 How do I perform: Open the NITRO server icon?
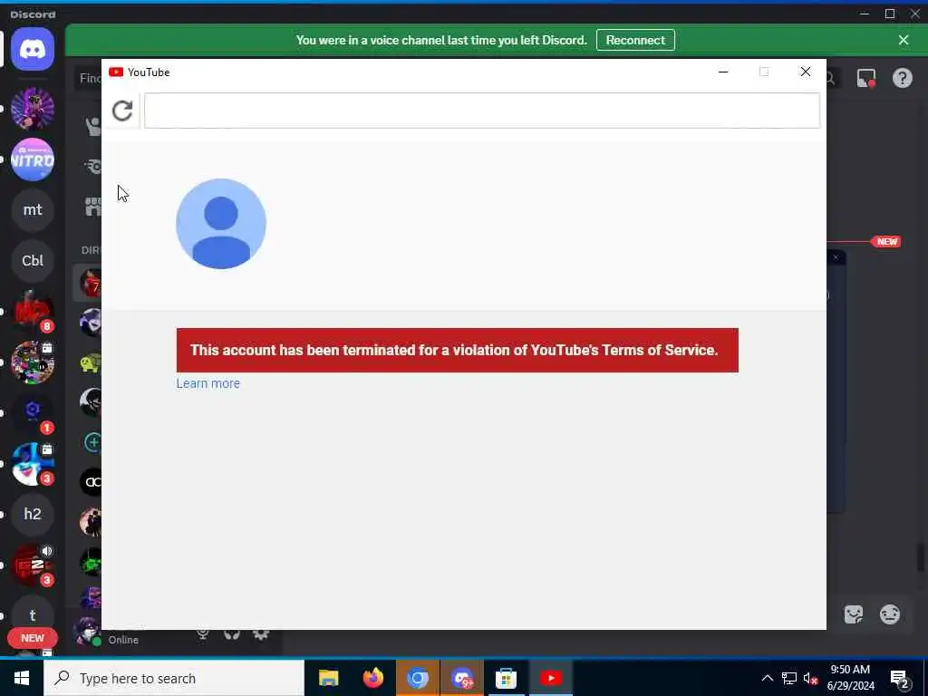pos(33,159)
